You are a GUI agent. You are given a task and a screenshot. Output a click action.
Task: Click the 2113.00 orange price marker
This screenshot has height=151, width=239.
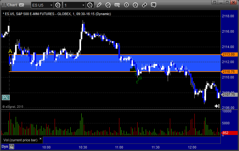(x=229, y=54)
